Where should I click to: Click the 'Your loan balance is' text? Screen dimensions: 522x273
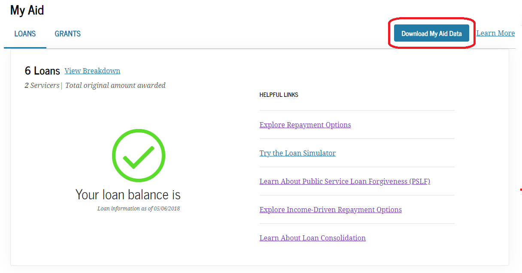pyautogui.click(x=128, y=195)
